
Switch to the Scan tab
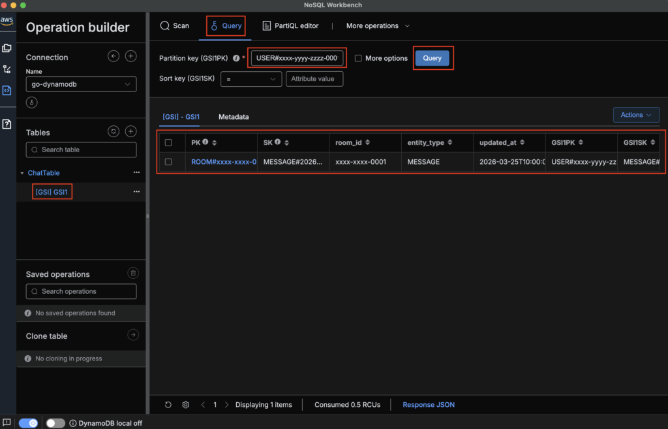pyautogui.click(x=174, y=26)
